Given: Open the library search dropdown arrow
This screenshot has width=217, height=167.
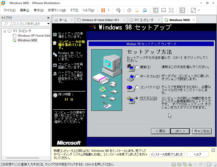Looking at the screenshot, I should (x=48, y=24).
